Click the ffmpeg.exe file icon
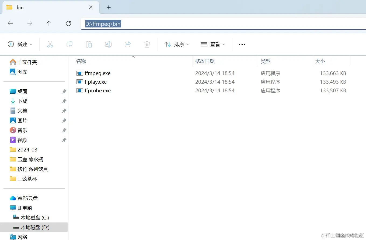This screenshot has width=366, height=240. [79, 73]
